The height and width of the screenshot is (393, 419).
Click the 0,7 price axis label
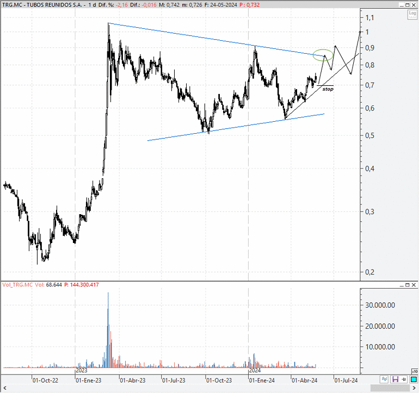point(370,85)
